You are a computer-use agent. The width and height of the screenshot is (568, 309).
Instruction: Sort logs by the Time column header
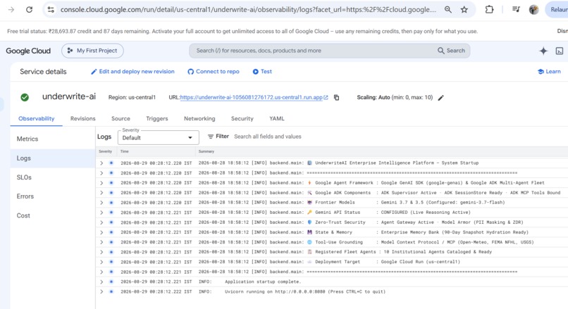pos(124,151)
